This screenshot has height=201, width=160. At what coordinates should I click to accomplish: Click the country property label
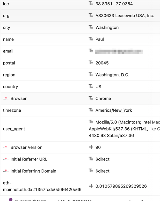click(x=11, y=87)
